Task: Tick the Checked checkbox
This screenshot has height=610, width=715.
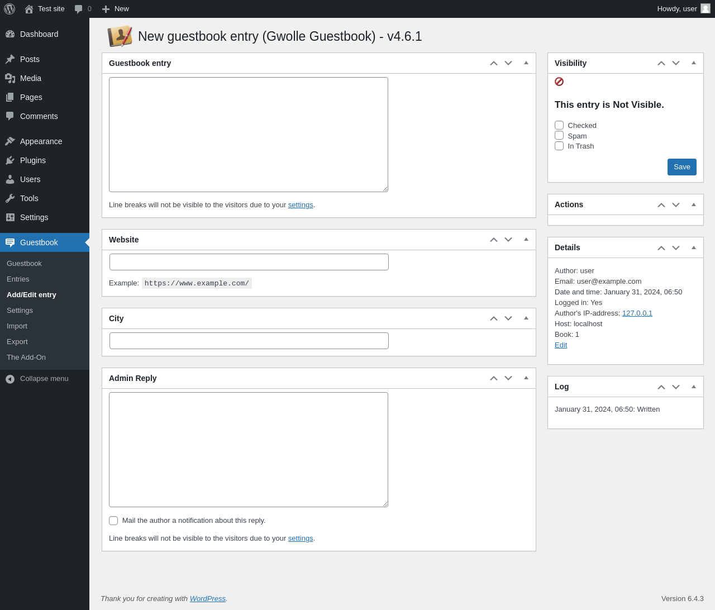Action: point(559,125)
